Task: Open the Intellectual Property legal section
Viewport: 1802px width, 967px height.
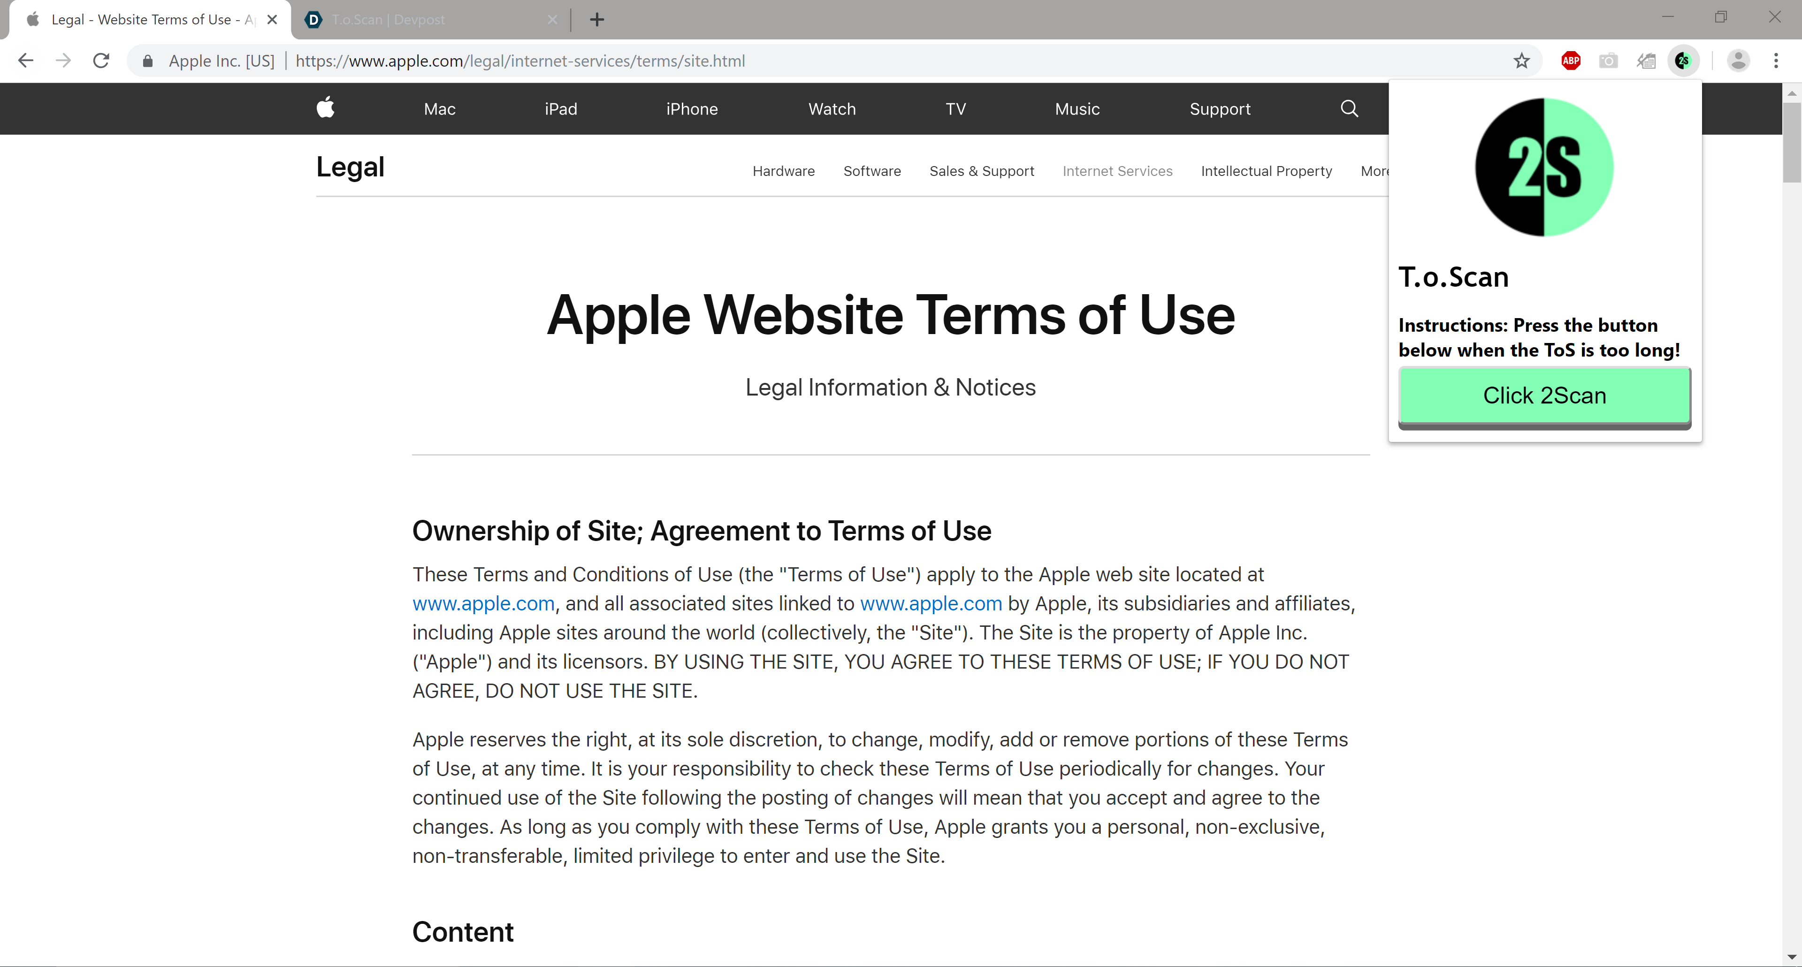Action: tap(1266, 171)
